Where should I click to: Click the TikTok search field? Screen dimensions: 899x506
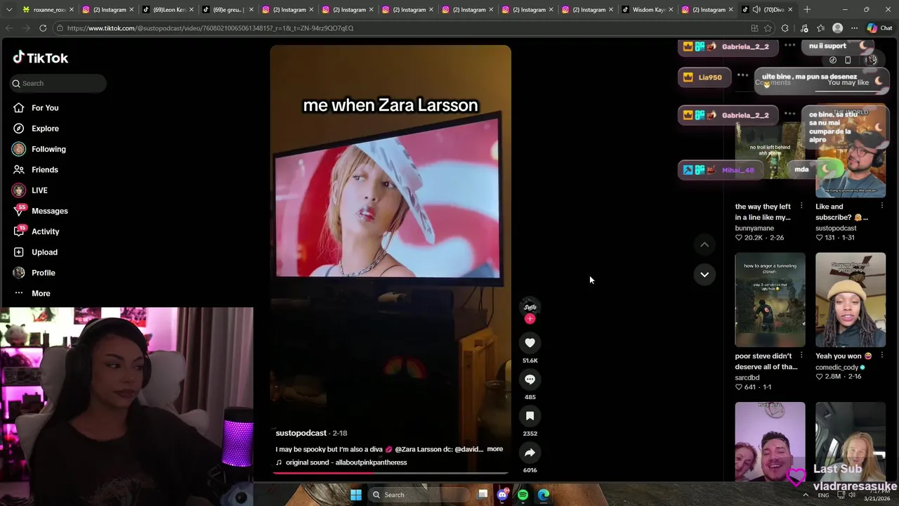(x=58, y=83)
